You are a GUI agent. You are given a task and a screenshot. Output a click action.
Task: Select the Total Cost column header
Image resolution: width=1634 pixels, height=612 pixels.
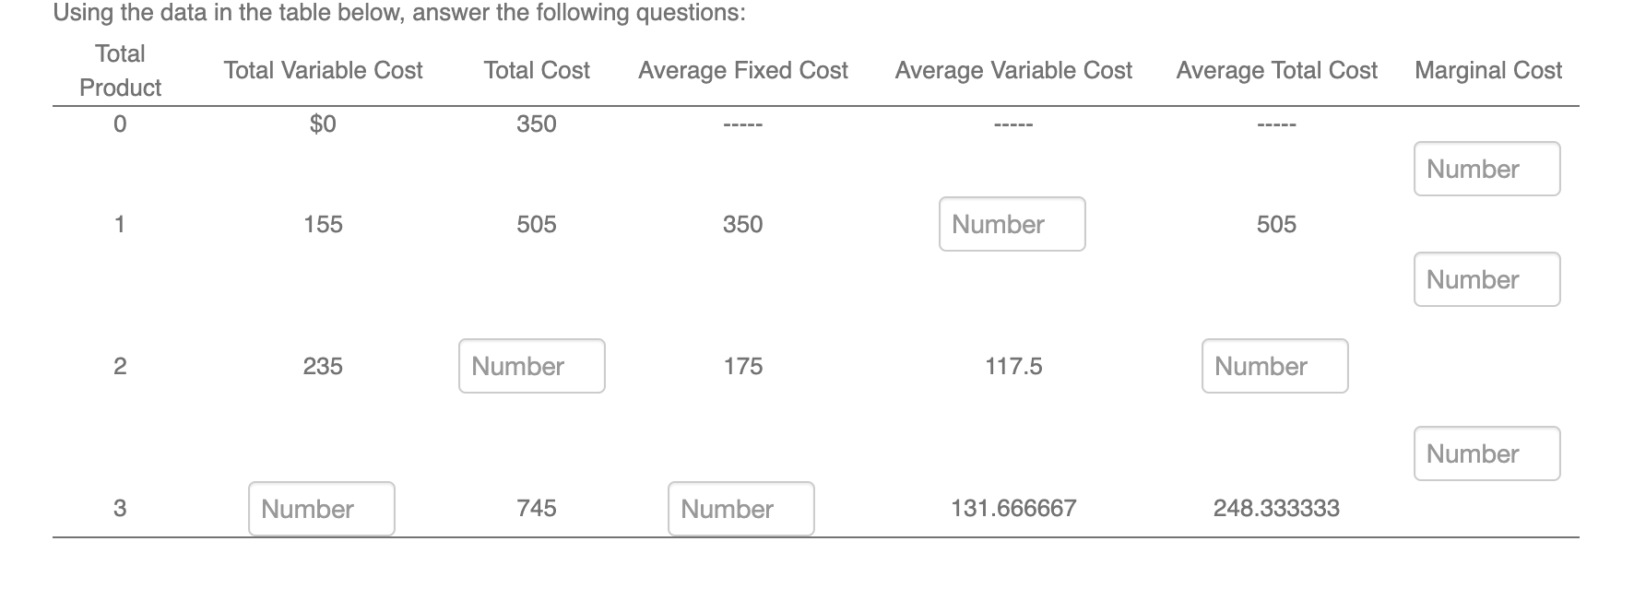(536, 70)
